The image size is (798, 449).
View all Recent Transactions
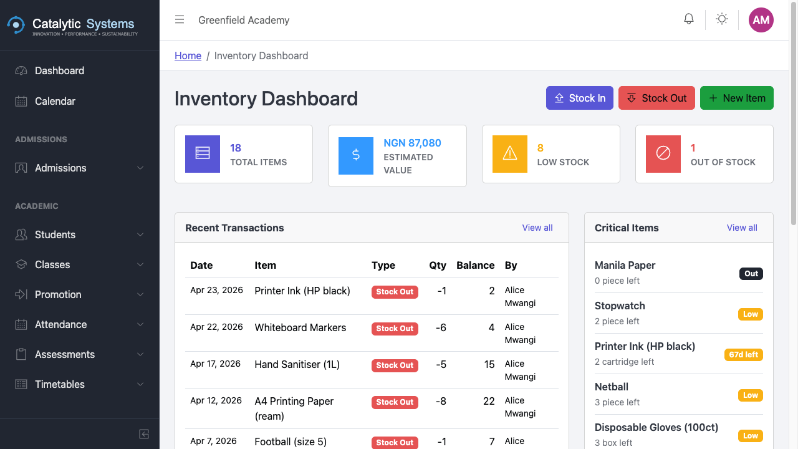coord(537,228)
